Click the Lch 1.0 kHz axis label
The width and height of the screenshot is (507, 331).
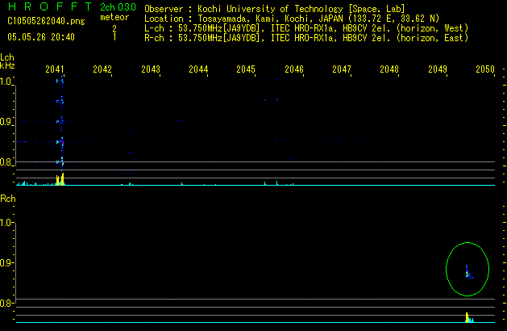click(6, 82)
